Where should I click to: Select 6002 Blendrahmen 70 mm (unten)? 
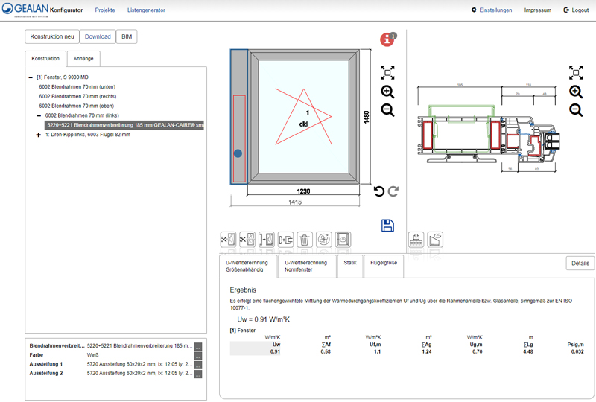[77, 86]
